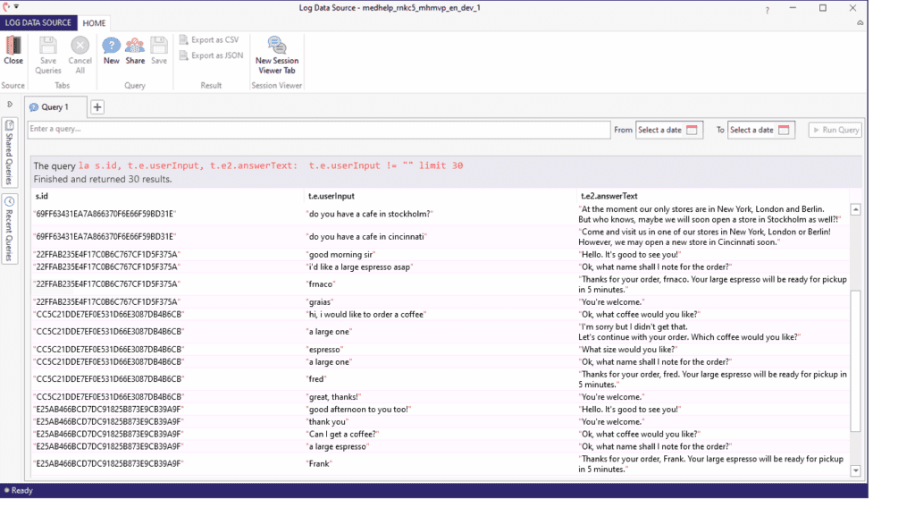Screen dimensions: 915x525
Task: Click the Cancel All icon
Action: (80, 46)
